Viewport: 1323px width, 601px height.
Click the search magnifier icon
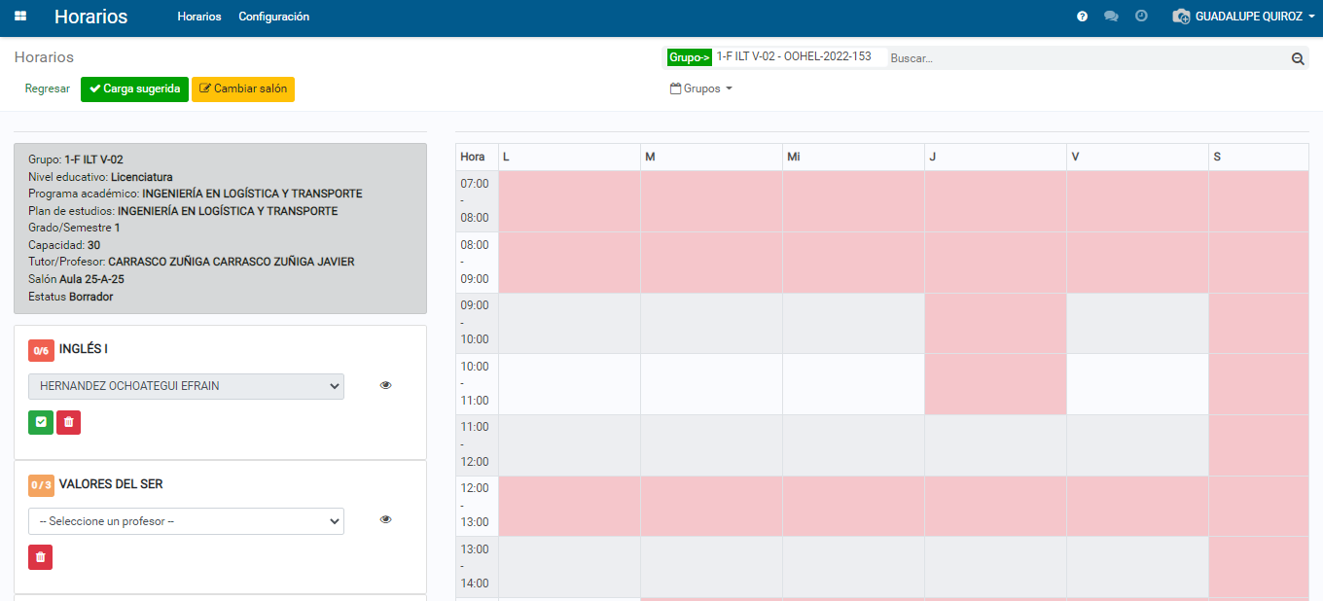click(1297, 58)
